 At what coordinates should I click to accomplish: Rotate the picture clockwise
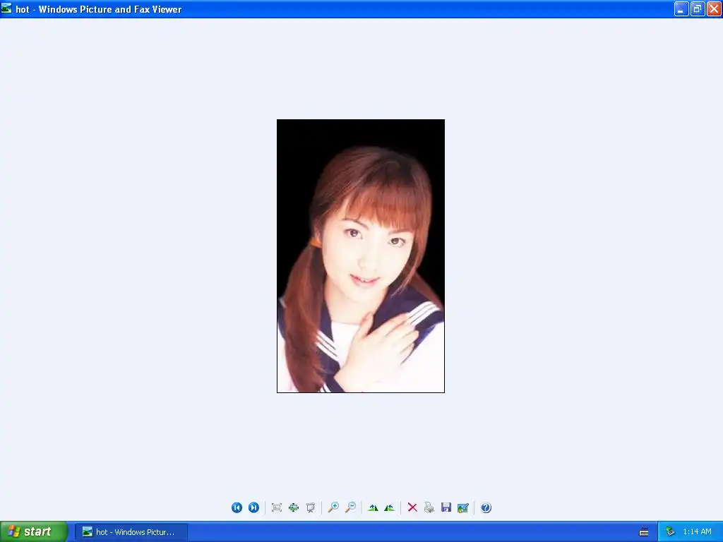373,507
